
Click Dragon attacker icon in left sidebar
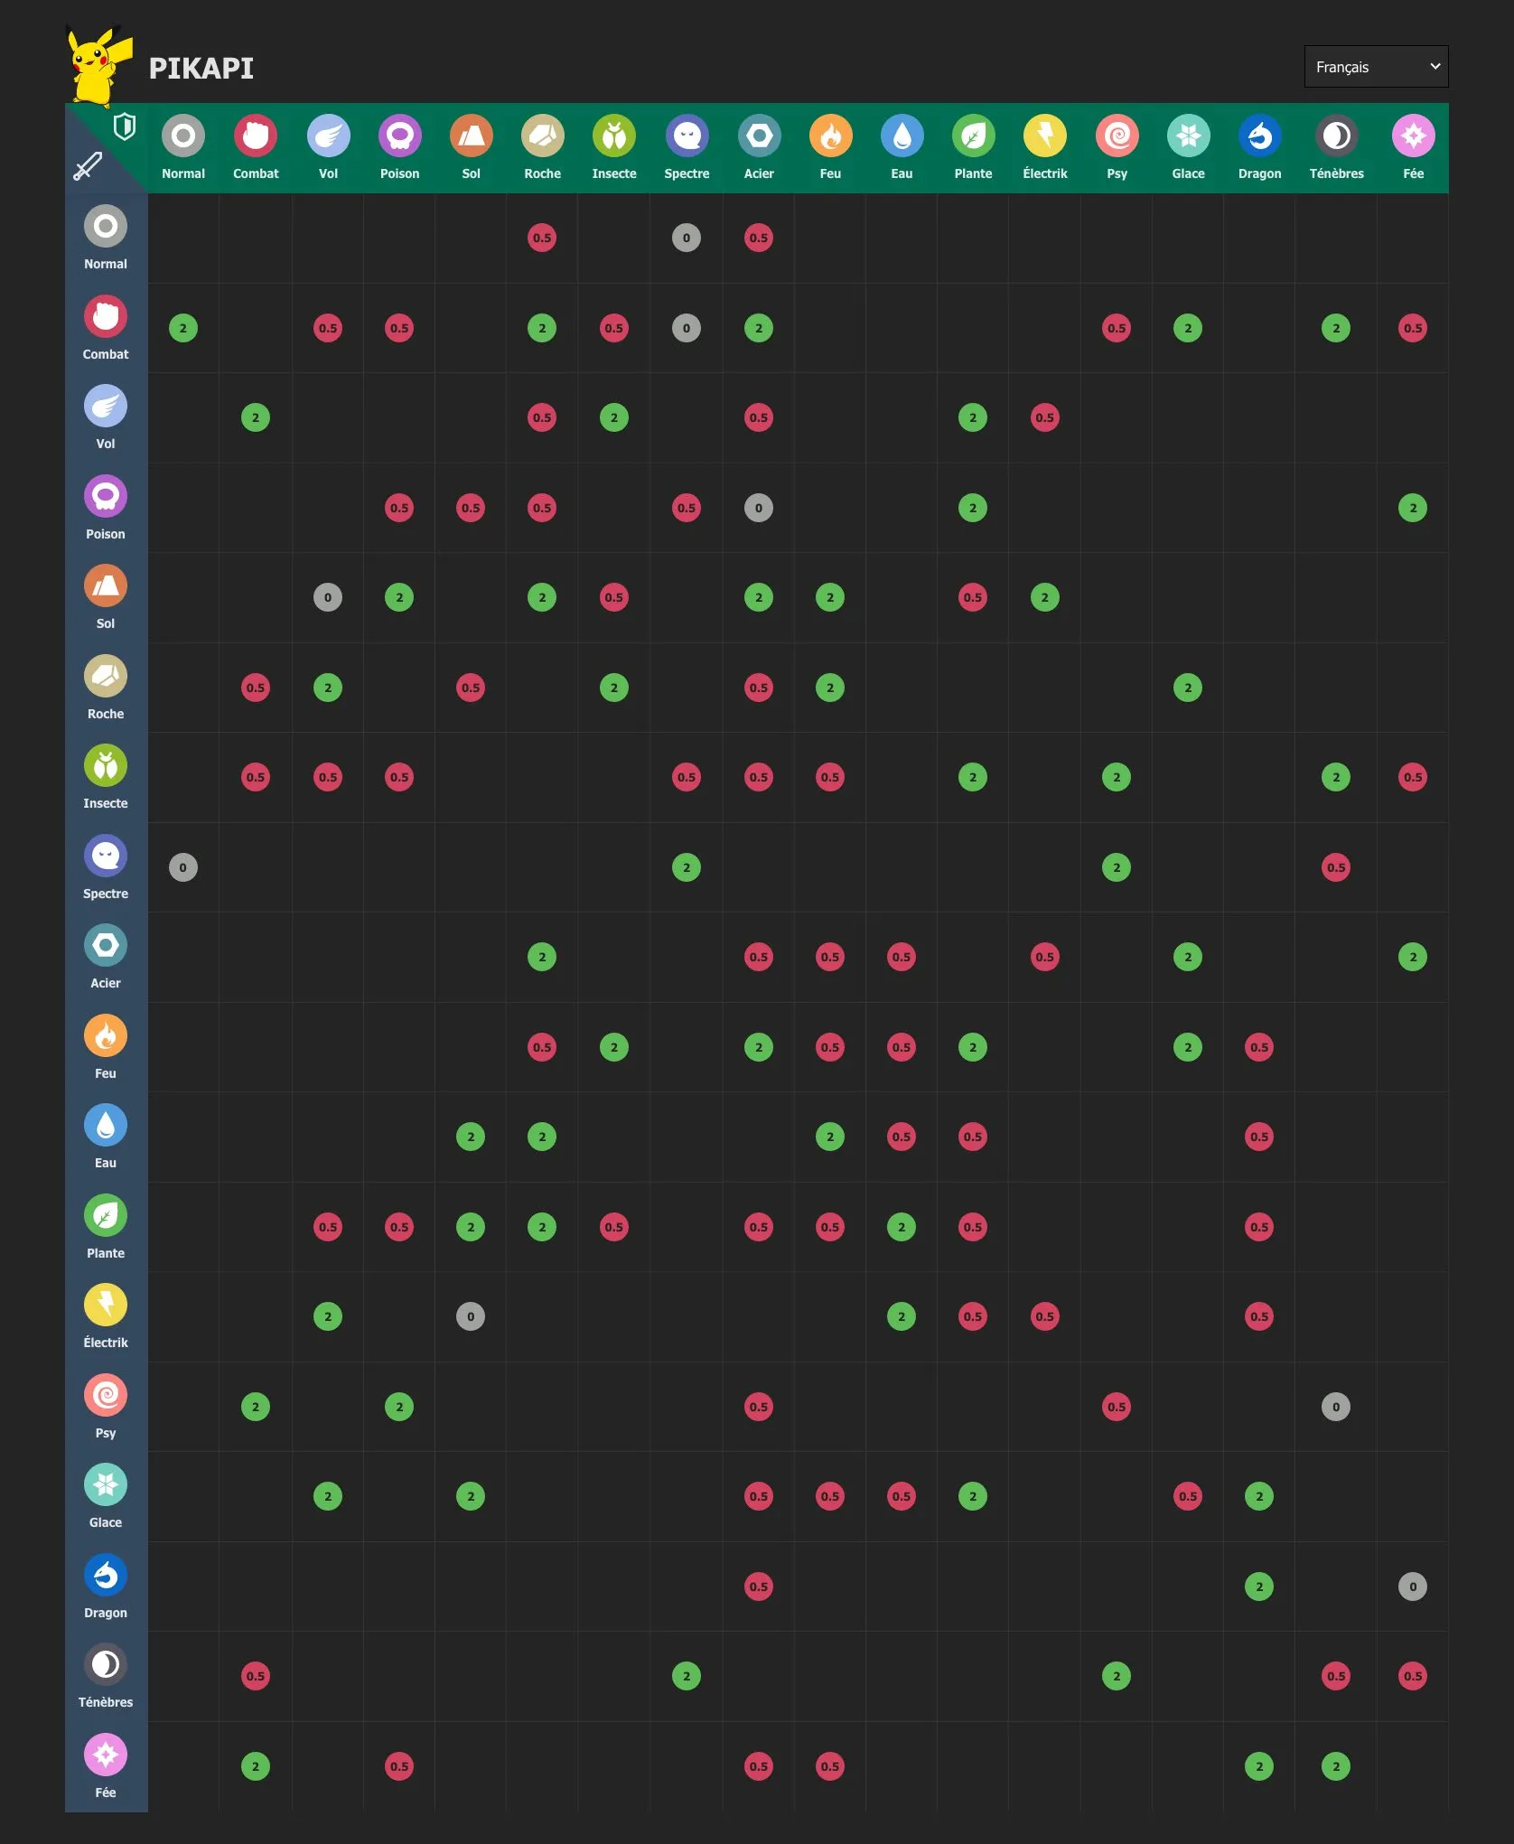(x=106, y=1575)
